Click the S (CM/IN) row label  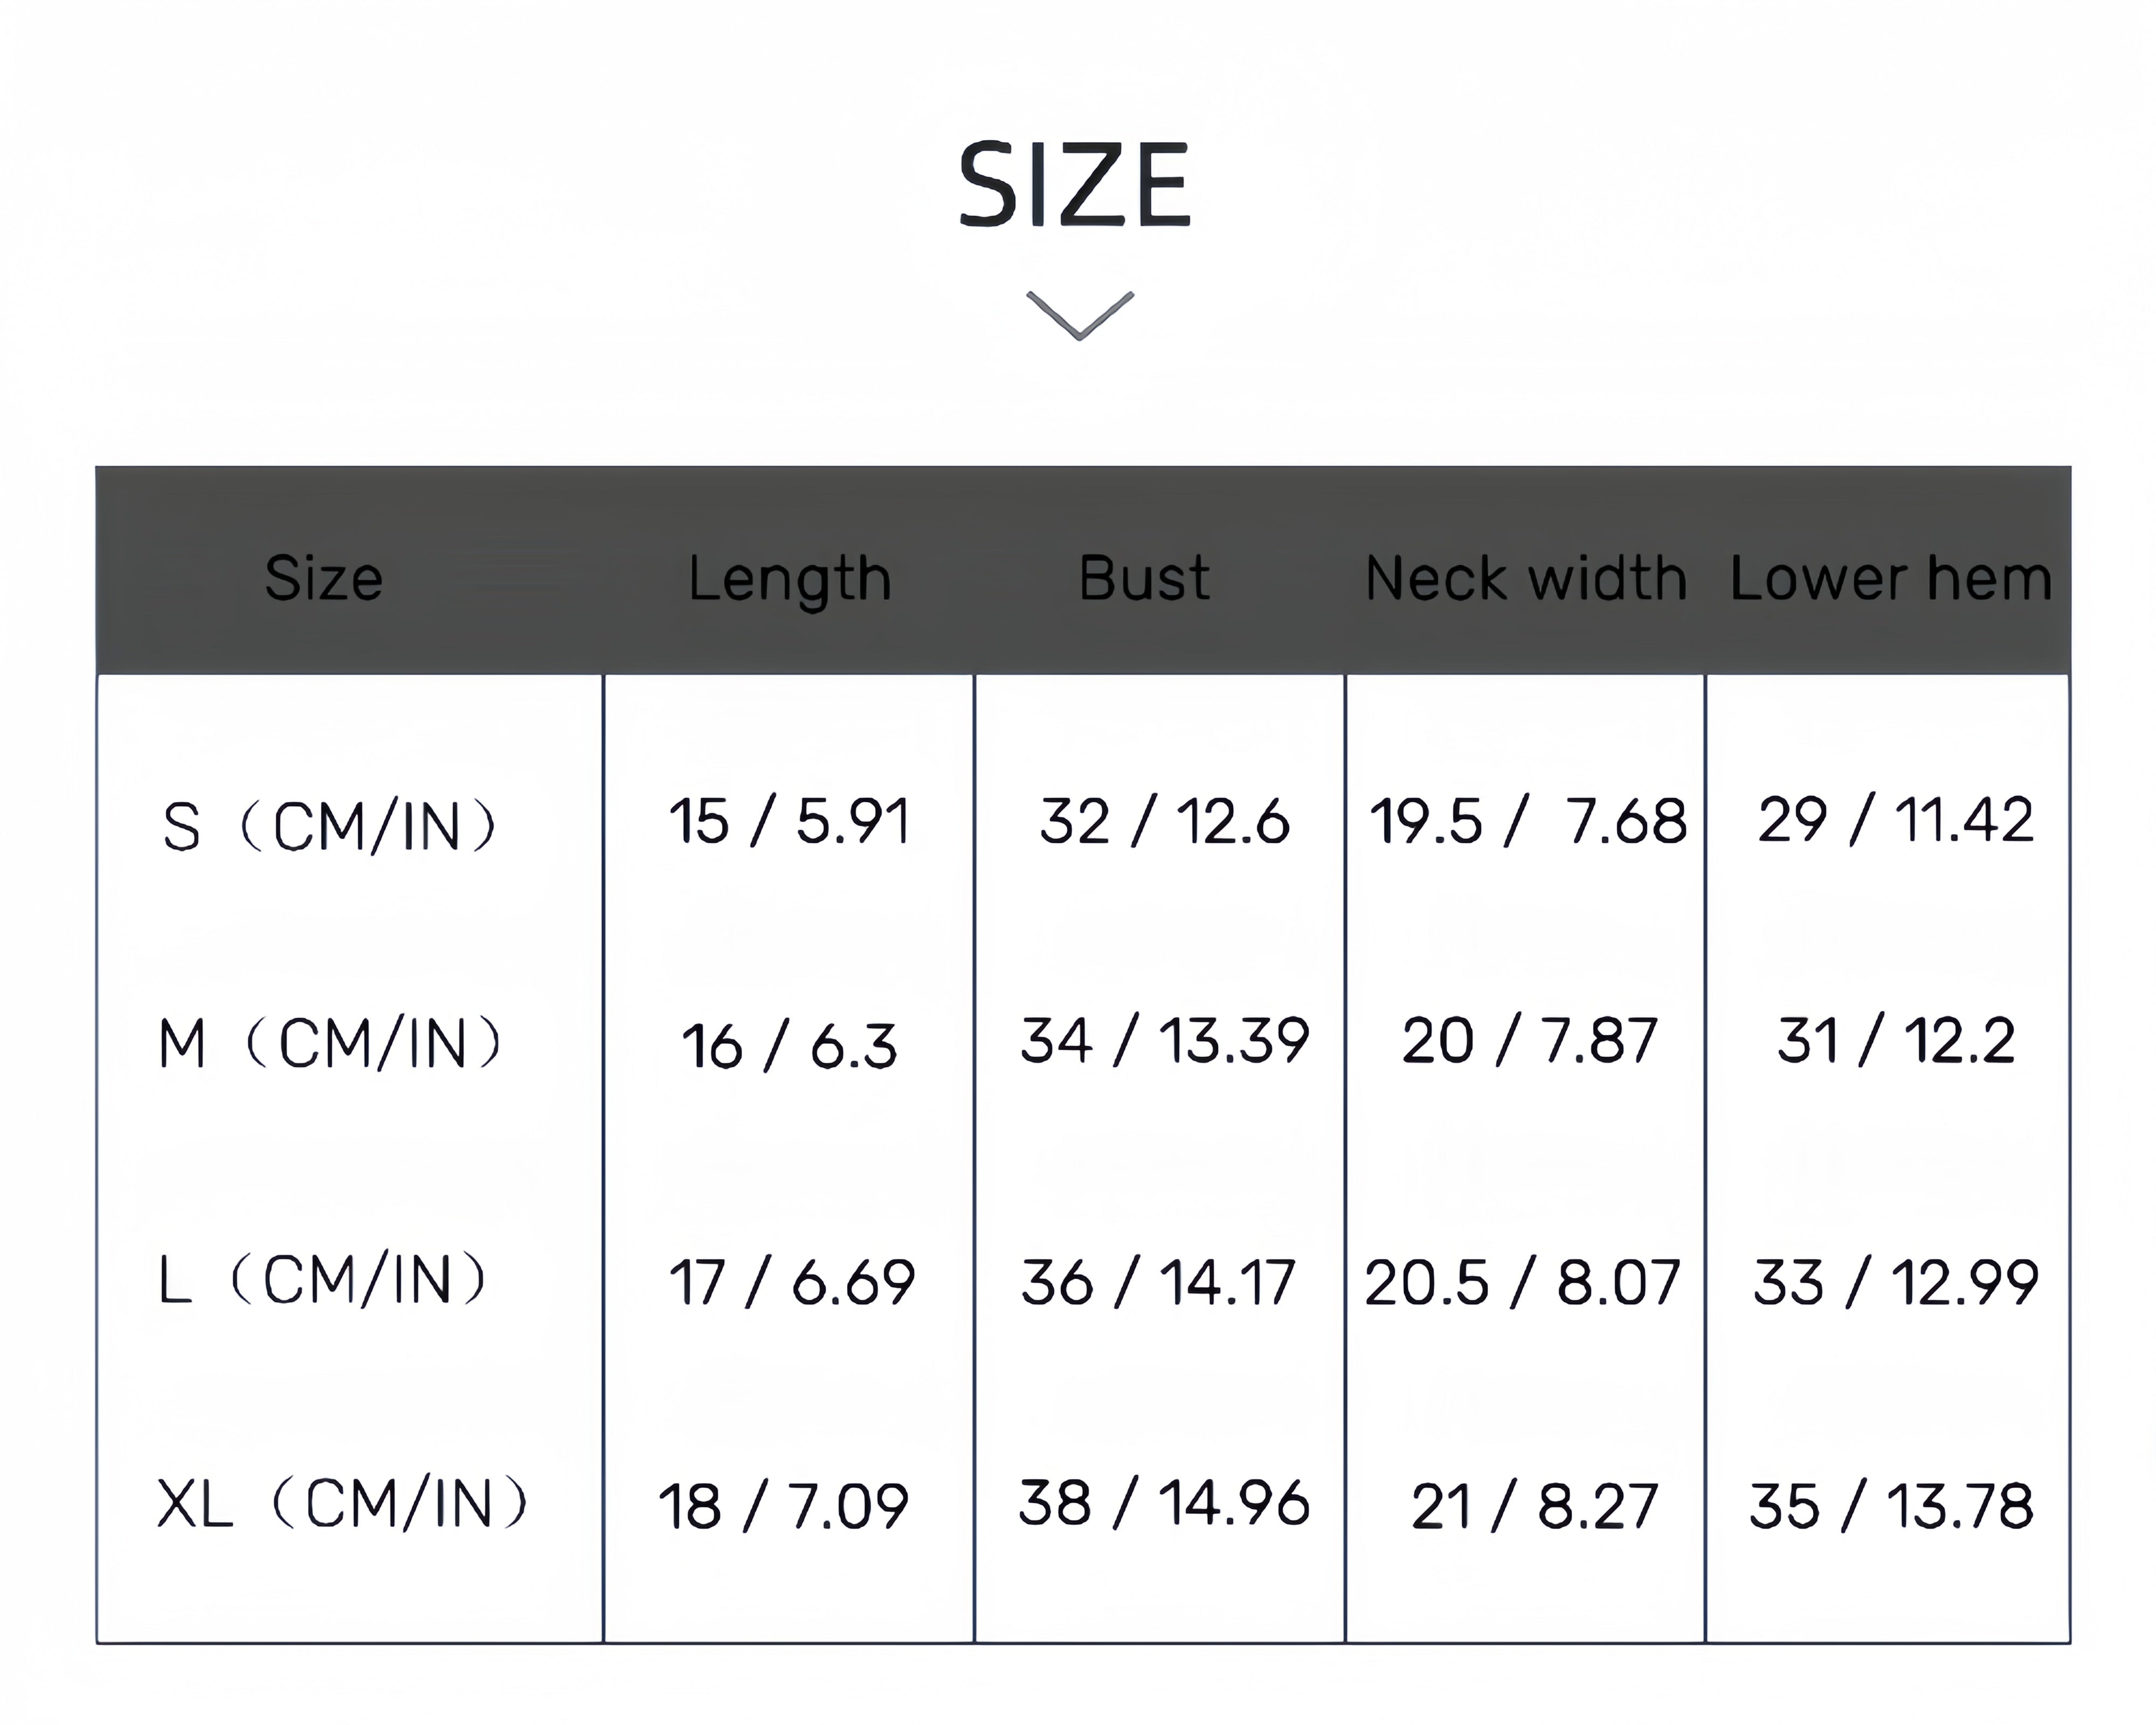329,827
